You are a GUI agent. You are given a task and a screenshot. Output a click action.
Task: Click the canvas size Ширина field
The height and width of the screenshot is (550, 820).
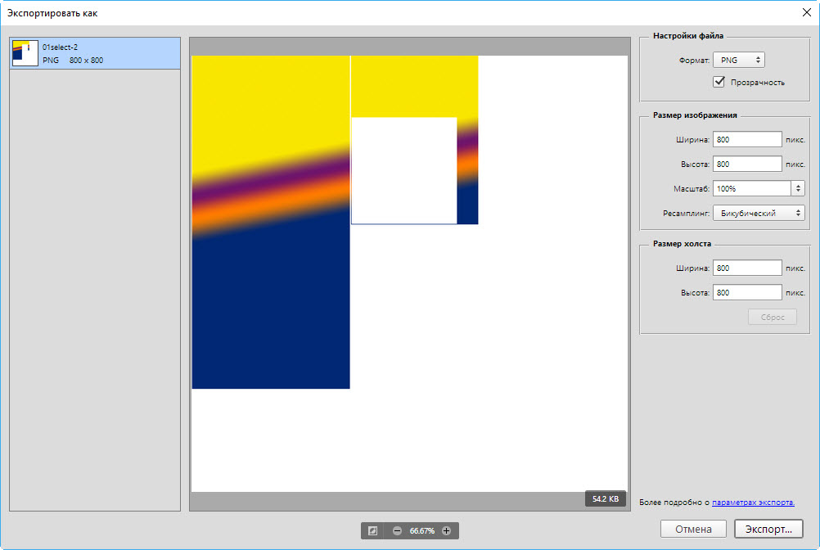pos(746,268)
